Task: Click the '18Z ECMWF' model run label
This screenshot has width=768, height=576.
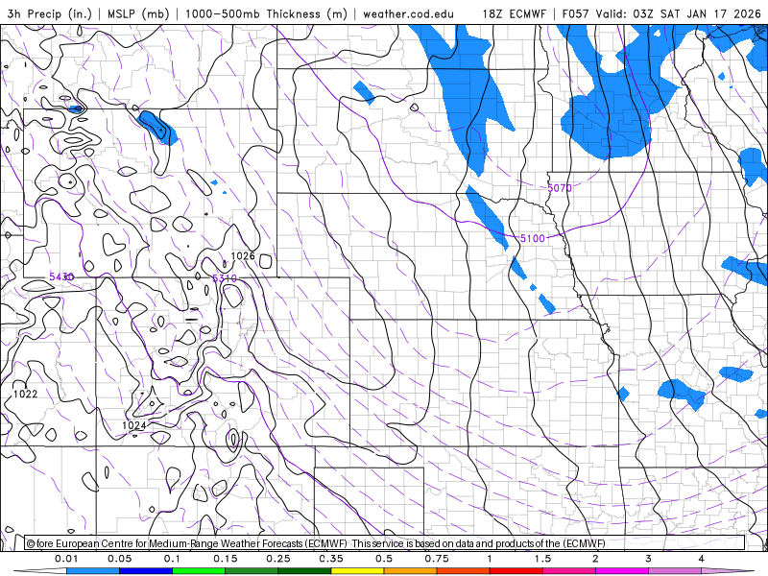Action: pos(514,13)
